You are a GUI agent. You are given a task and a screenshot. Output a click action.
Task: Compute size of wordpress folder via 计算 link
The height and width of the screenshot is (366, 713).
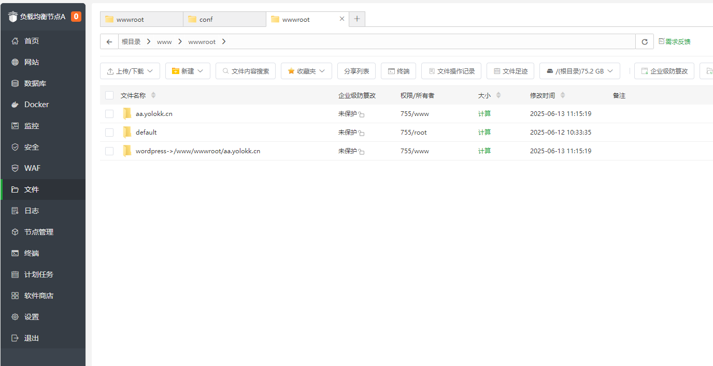pos(484,151)
